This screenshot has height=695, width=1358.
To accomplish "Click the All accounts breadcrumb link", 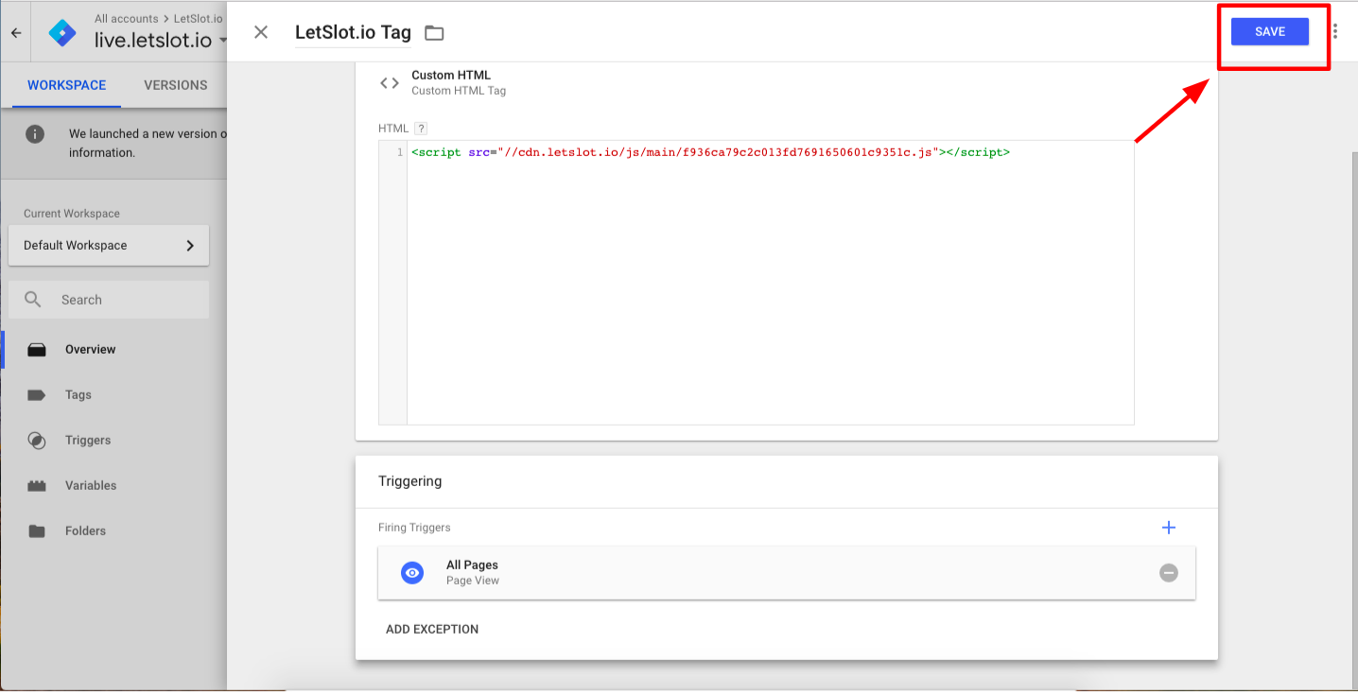I will tap(127, 19).
